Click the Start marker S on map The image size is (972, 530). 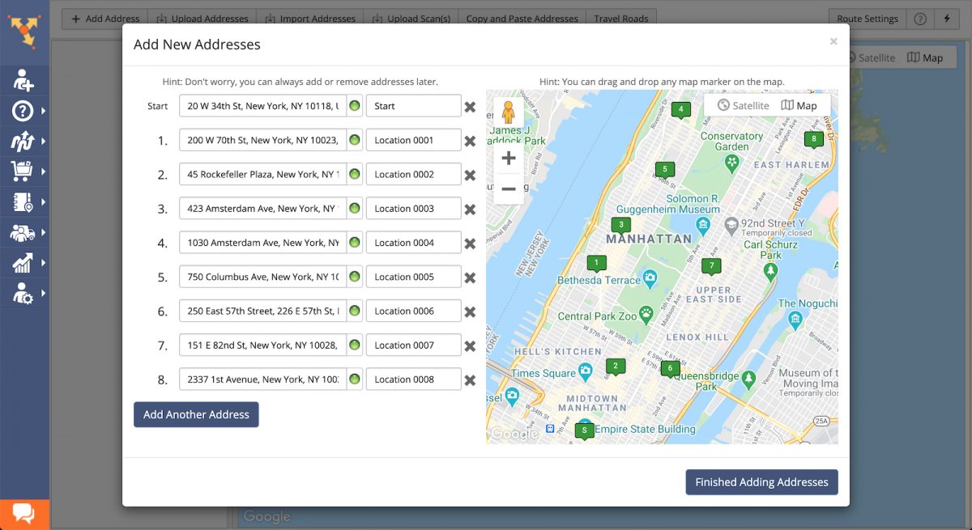[x=584, y=432]
